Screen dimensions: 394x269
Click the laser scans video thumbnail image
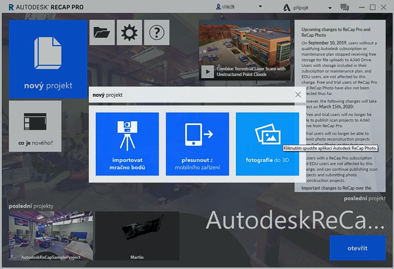click(245, 50)
